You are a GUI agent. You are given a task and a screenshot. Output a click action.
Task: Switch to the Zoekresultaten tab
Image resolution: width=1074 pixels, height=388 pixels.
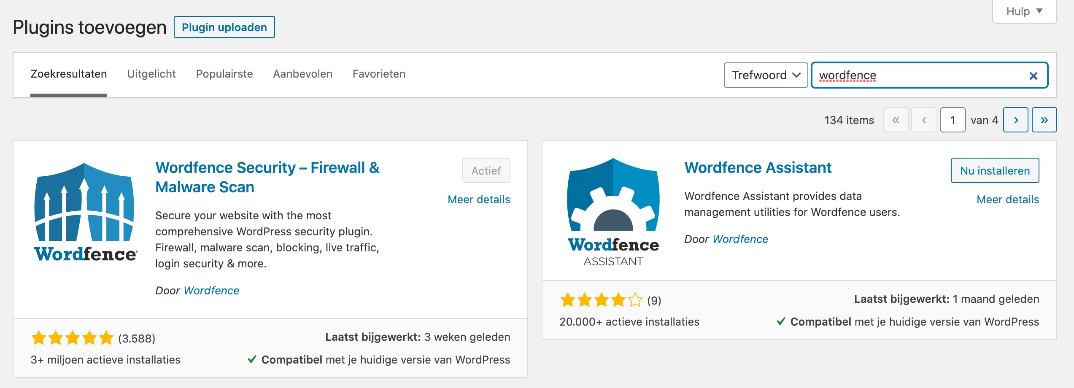point(69,74)
